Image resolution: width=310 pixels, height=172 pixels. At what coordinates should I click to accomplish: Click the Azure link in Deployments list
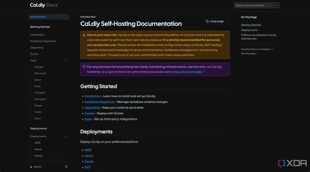click(88, 156)
